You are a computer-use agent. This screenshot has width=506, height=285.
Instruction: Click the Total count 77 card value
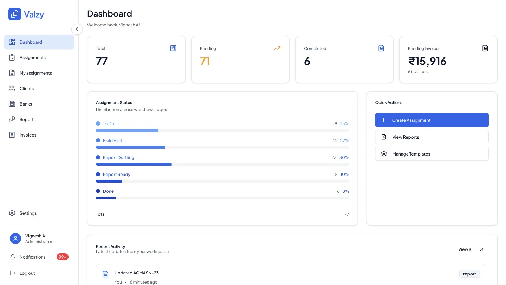[x=102, y=61]
